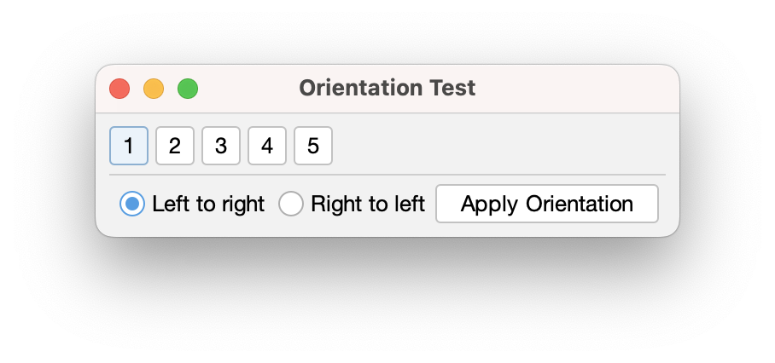The height and width of the screenshot is (363, 775).
Task: Minimize window with the yellow button
Action: (x=154, y=89)
